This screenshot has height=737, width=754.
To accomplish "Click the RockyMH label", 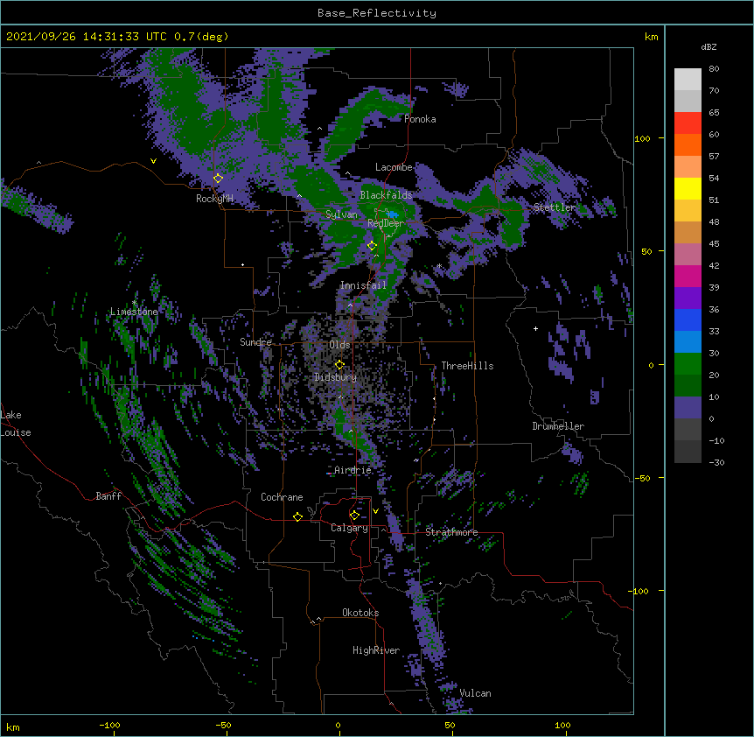I will pos(214,198).
